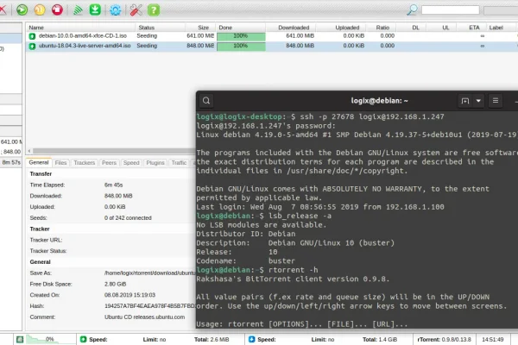Click the torrent Hash value
The width and height of the screenshot is (518, 345).
149,306
